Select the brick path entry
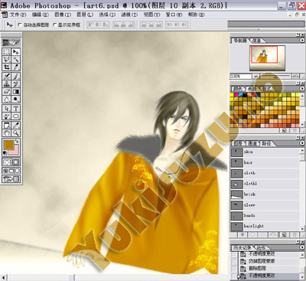Screen dimensions: 306x281 [x=265, y=194]
